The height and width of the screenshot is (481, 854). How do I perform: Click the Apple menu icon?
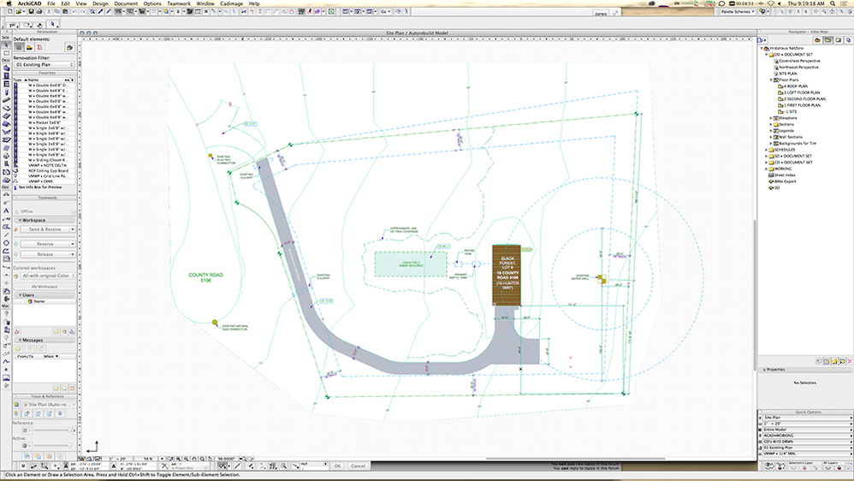(9, 3)
